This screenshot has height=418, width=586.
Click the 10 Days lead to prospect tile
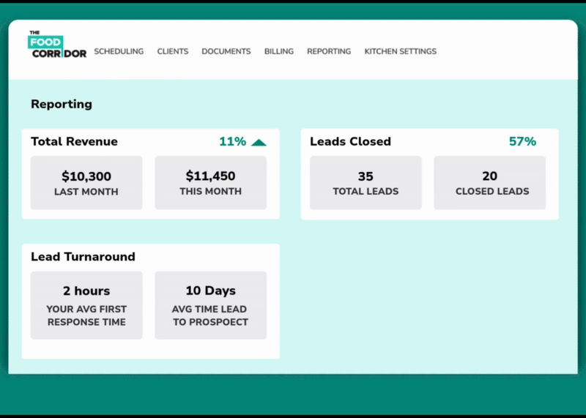click(x=210, y=305)
